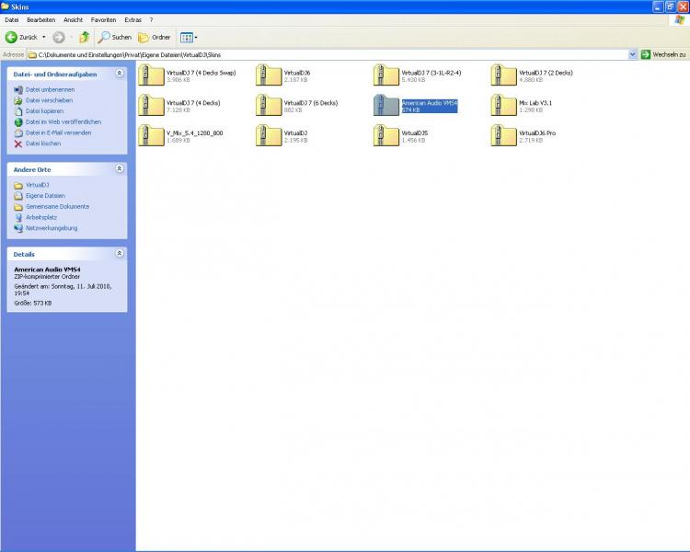This screenshot has height=552, width=690.
Task: Open the Suchen search tool
Action: point(114,38)
